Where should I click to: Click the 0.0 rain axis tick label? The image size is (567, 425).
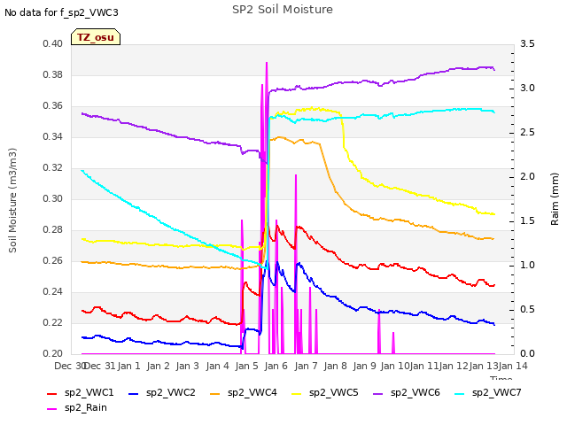point(527,354)
